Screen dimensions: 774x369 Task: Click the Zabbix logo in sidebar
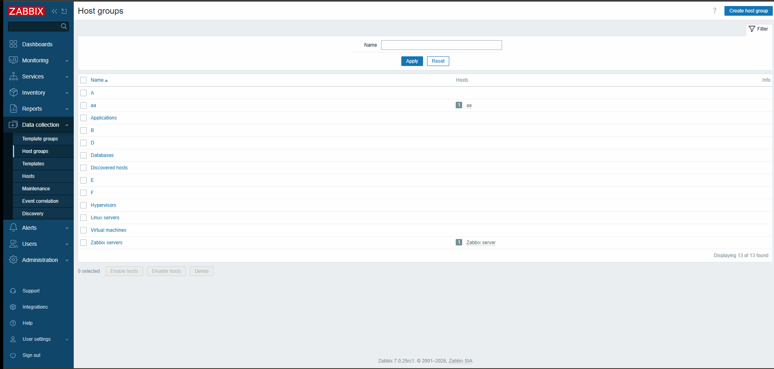point(26,11)
